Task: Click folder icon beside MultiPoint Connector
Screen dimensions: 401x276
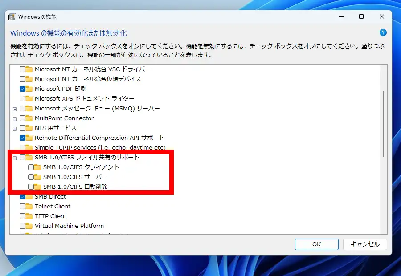Action: tap(29, 118)
